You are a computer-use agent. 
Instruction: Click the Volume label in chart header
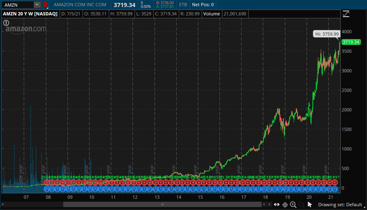212,14
